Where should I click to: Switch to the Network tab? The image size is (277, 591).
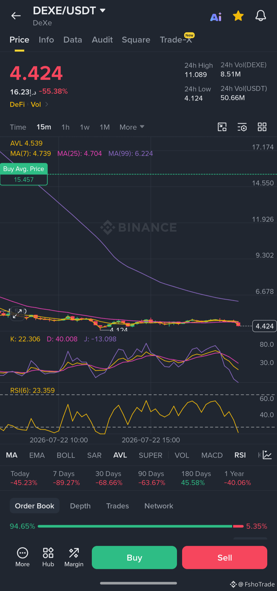pyautogui.click(x=159, y=506)
